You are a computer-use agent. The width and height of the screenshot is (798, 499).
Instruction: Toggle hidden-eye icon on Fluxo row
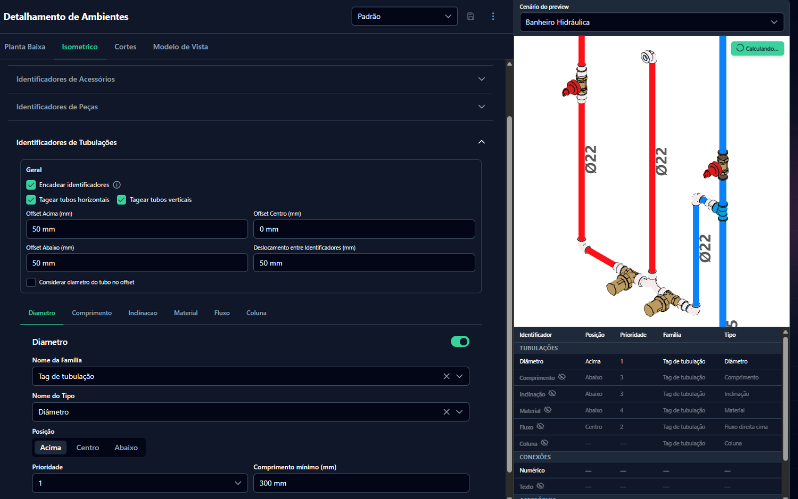click(540, 426)
